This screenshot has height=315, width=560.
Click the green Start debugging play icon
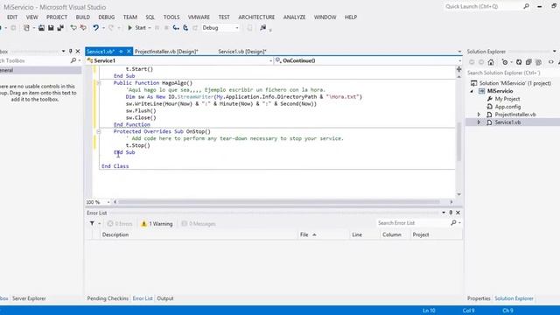(x=130, y=27)
